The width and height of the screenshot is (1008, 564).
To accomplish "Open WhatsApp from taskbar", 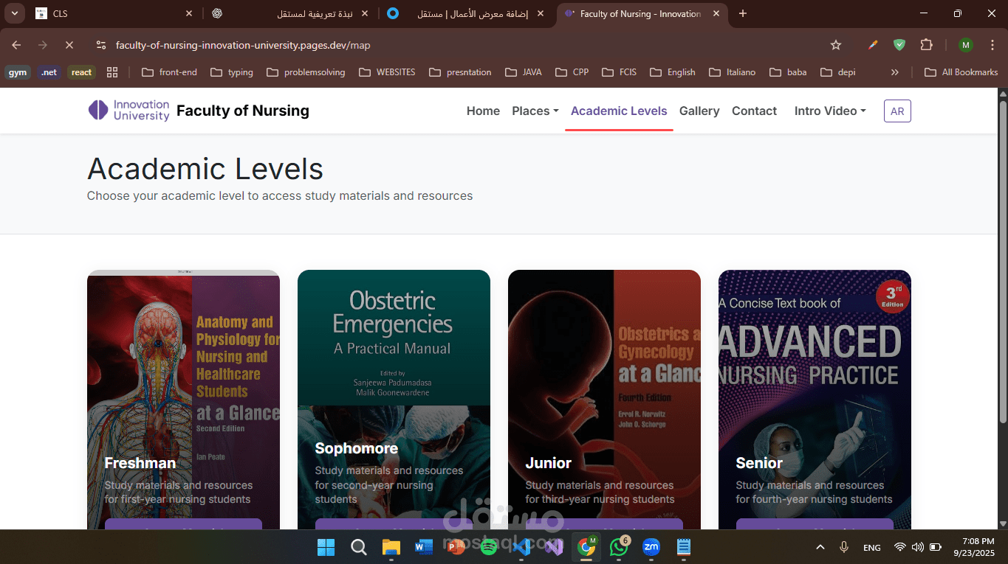I will pos(619,547).
